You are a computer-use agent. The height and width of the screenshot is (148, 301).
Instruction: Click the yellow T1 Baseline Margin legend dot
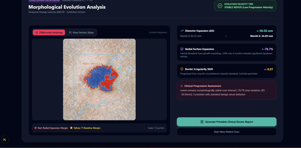click(71, 128)
